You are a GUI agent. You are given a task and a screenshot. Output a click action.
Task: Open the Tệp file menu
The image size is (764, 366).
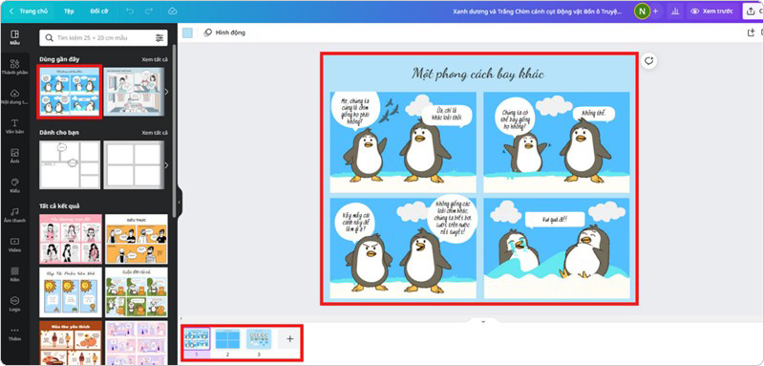click(69, 11)
